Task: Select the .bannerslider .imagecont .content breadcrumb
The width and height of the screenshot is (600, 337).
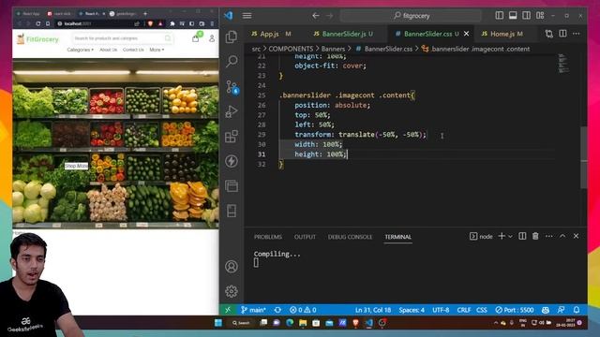Action: pyautogui.click(x=475, y=49)
